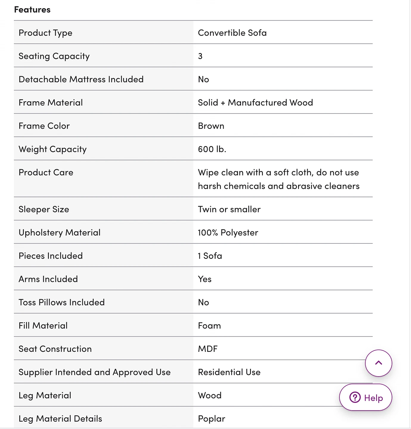411x429 pixels.
Task: Select the Arms Included Yes value
Action: 205,279
